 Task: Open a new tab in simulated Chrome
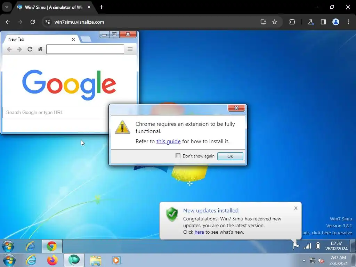[x=86, y=39]
